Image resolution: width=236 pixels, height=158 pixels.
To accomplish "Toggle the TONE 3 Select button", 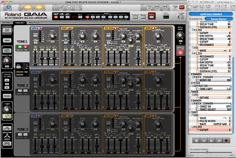I will (x=20, y=135).
